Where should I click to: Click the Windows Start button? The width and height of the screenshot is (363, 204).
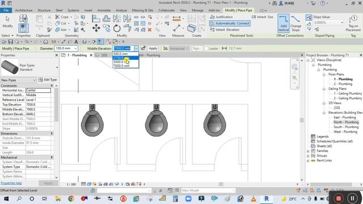coord(6,198)
